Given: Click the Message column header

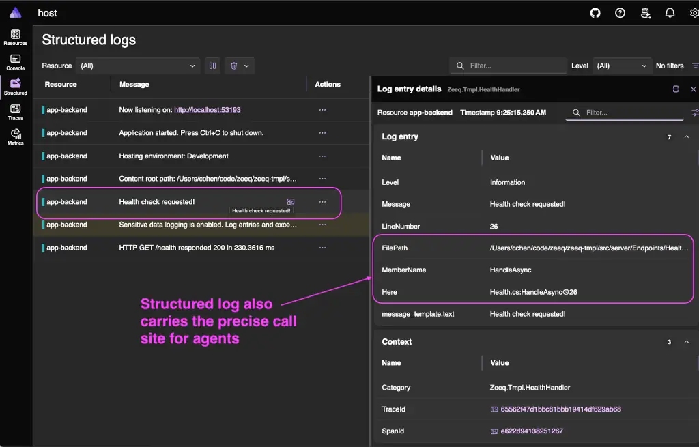Looking at the screenshot, I should 134,84.
